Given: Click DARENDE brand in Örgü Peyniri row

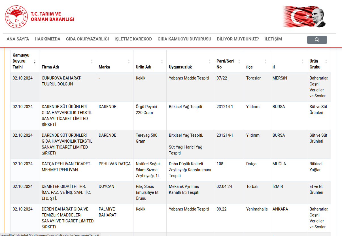Looking at the screenshot, I should pos(107,107).
